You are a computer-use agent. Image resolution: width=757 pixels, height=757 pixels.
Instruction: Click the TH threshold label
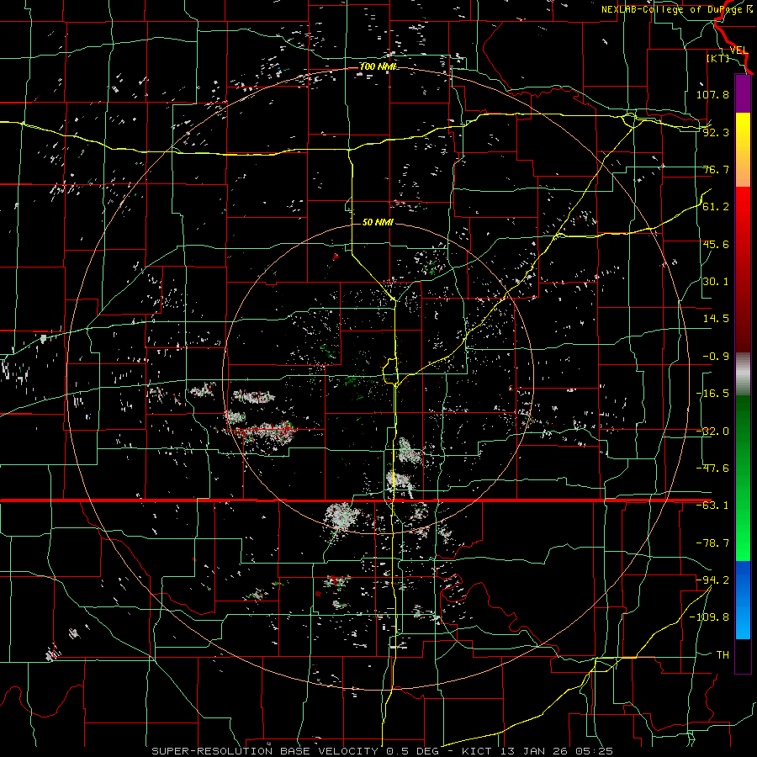pyautogui.click(x=723, y=655)
